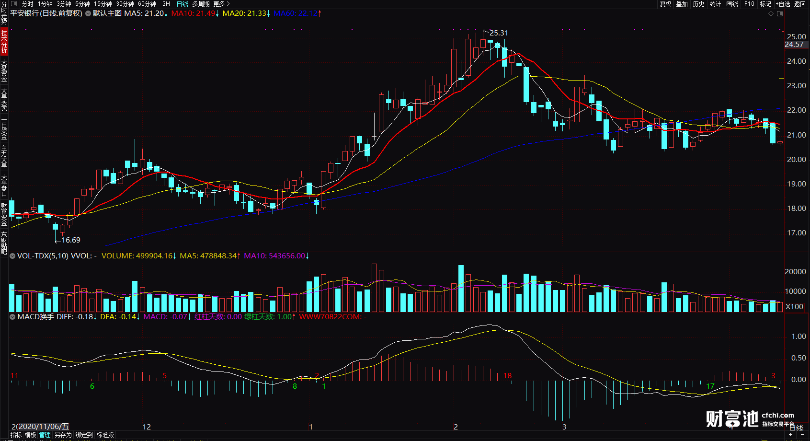Select the 技术分析 sidebar tab
The width and height of the screenshot is (810, 441).
click(4, 41)
